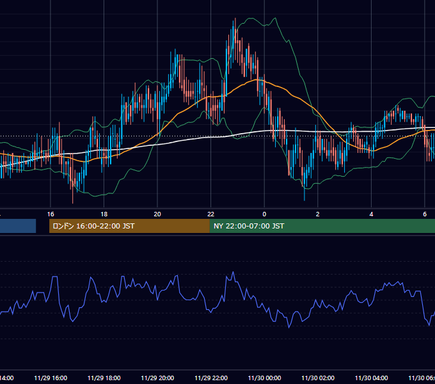Click the 11/29 18:00 time label
435x384 pixels.
click(x=104, y=378)
